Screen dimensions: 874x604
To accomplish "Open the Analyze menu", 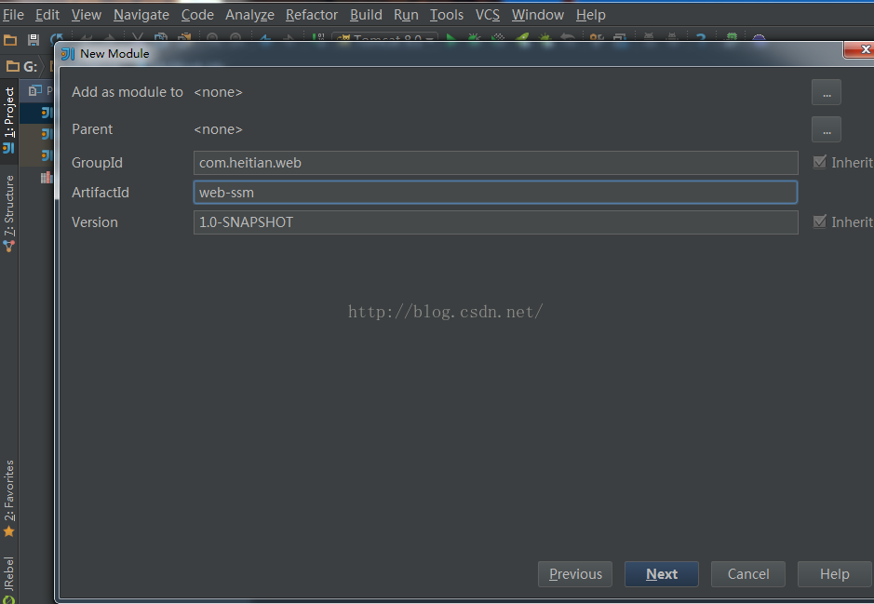I will 249,15.
